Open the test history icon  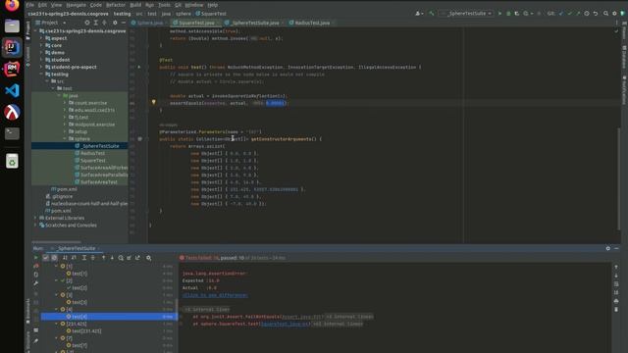coord(121,258)
